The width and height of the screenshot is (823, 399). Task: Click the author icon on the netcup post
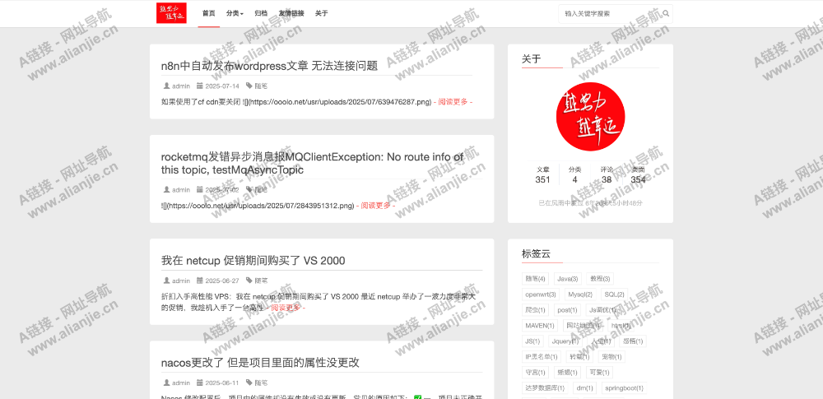coord(167,281)
